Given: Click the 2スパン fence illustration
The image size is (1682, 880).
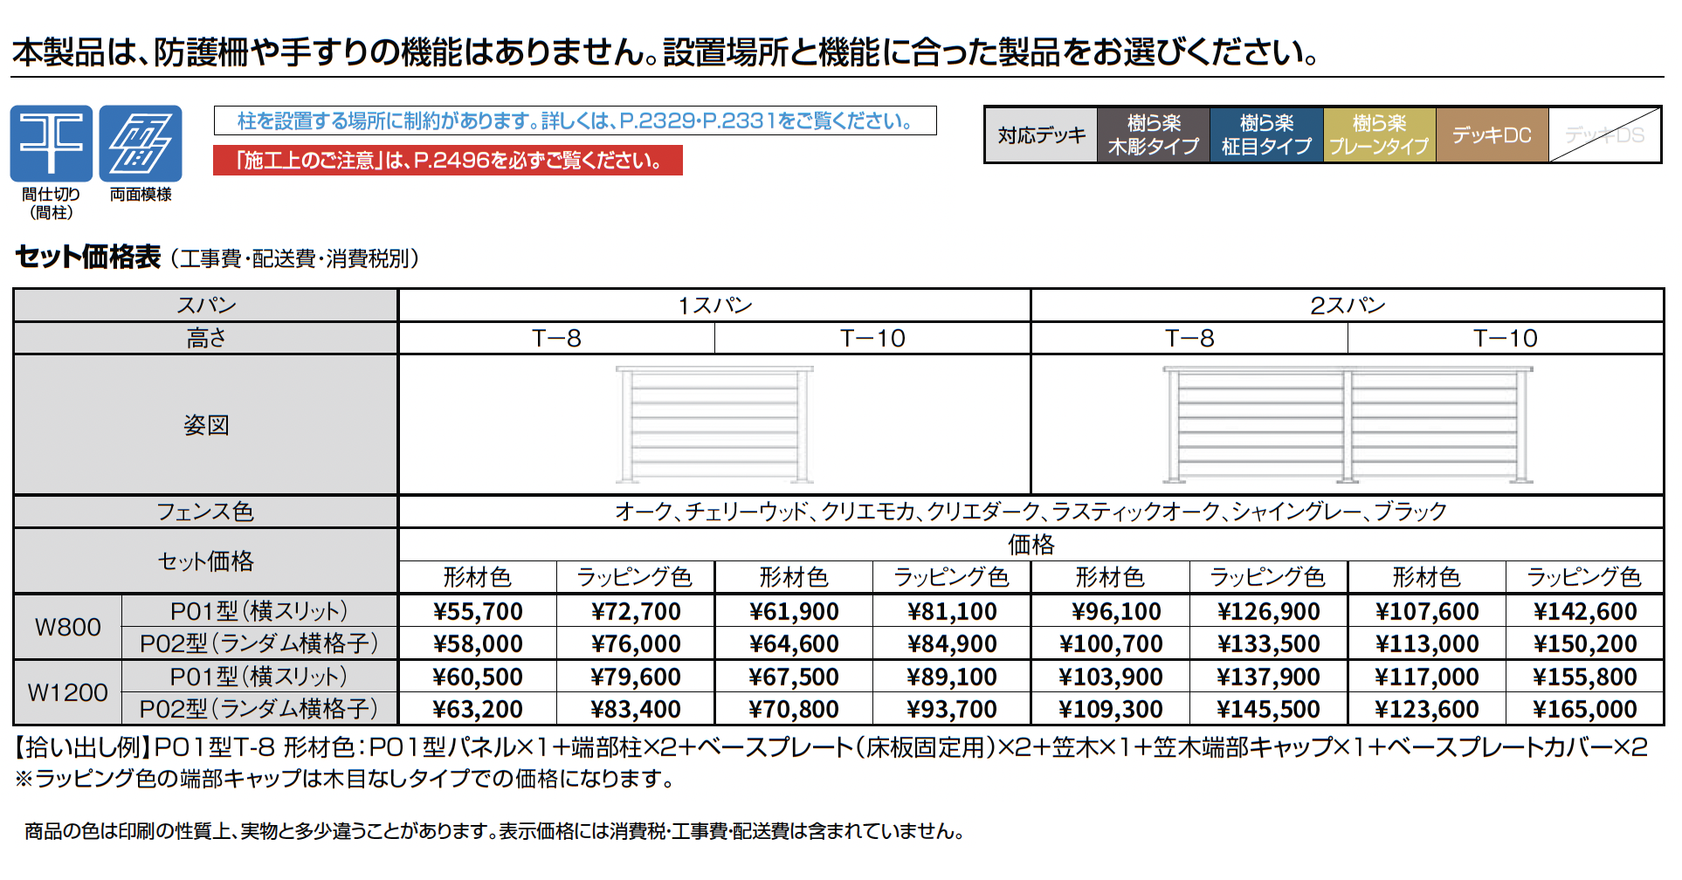Looking at the screenshot, I should point(1347,425).
